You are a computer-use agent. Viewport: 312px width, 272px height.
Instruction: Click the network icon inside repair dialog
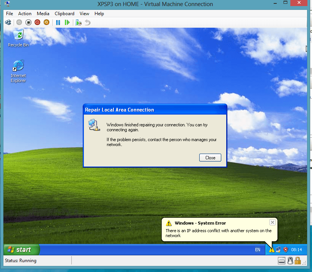pyautogui.click(x=94, y=125)
